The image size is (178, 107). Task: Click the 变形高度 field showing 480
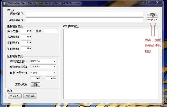(x=26, y=49)
